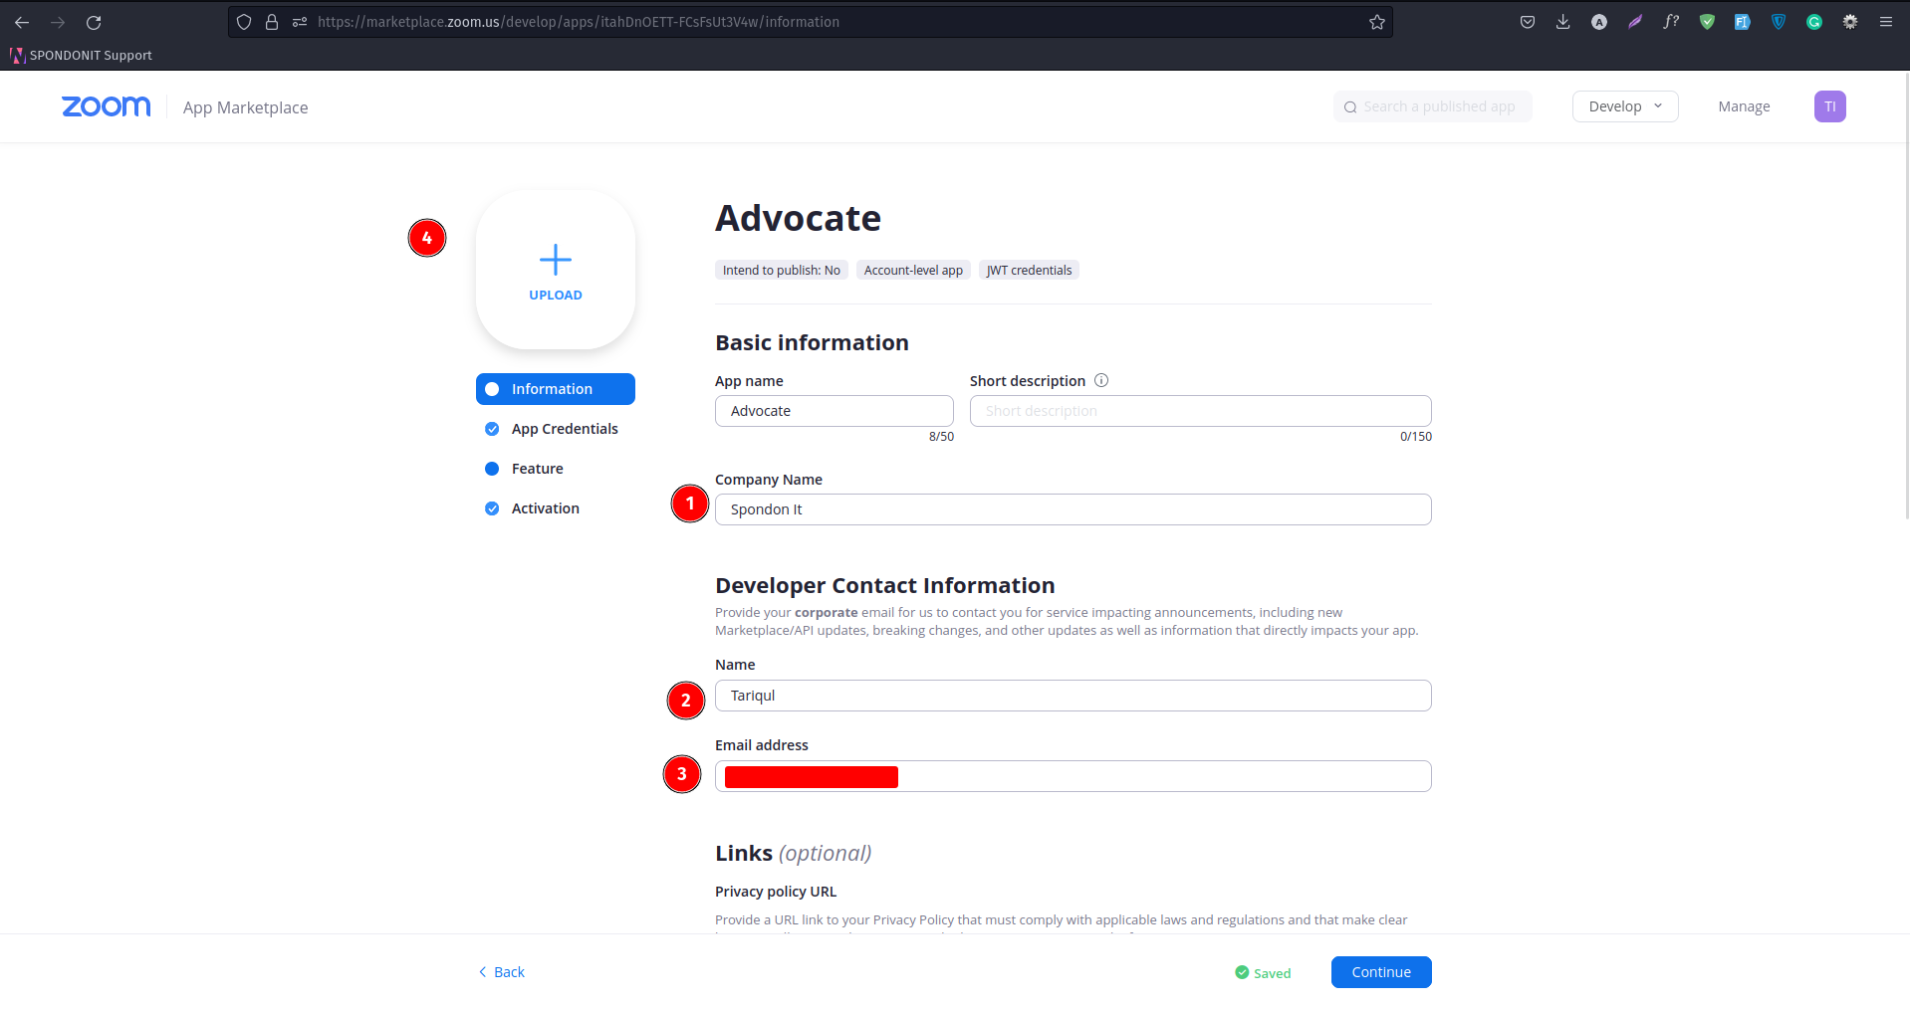Click the Company Name field
This screenshot has width=1910, height=1009.
coord(1074,509)
